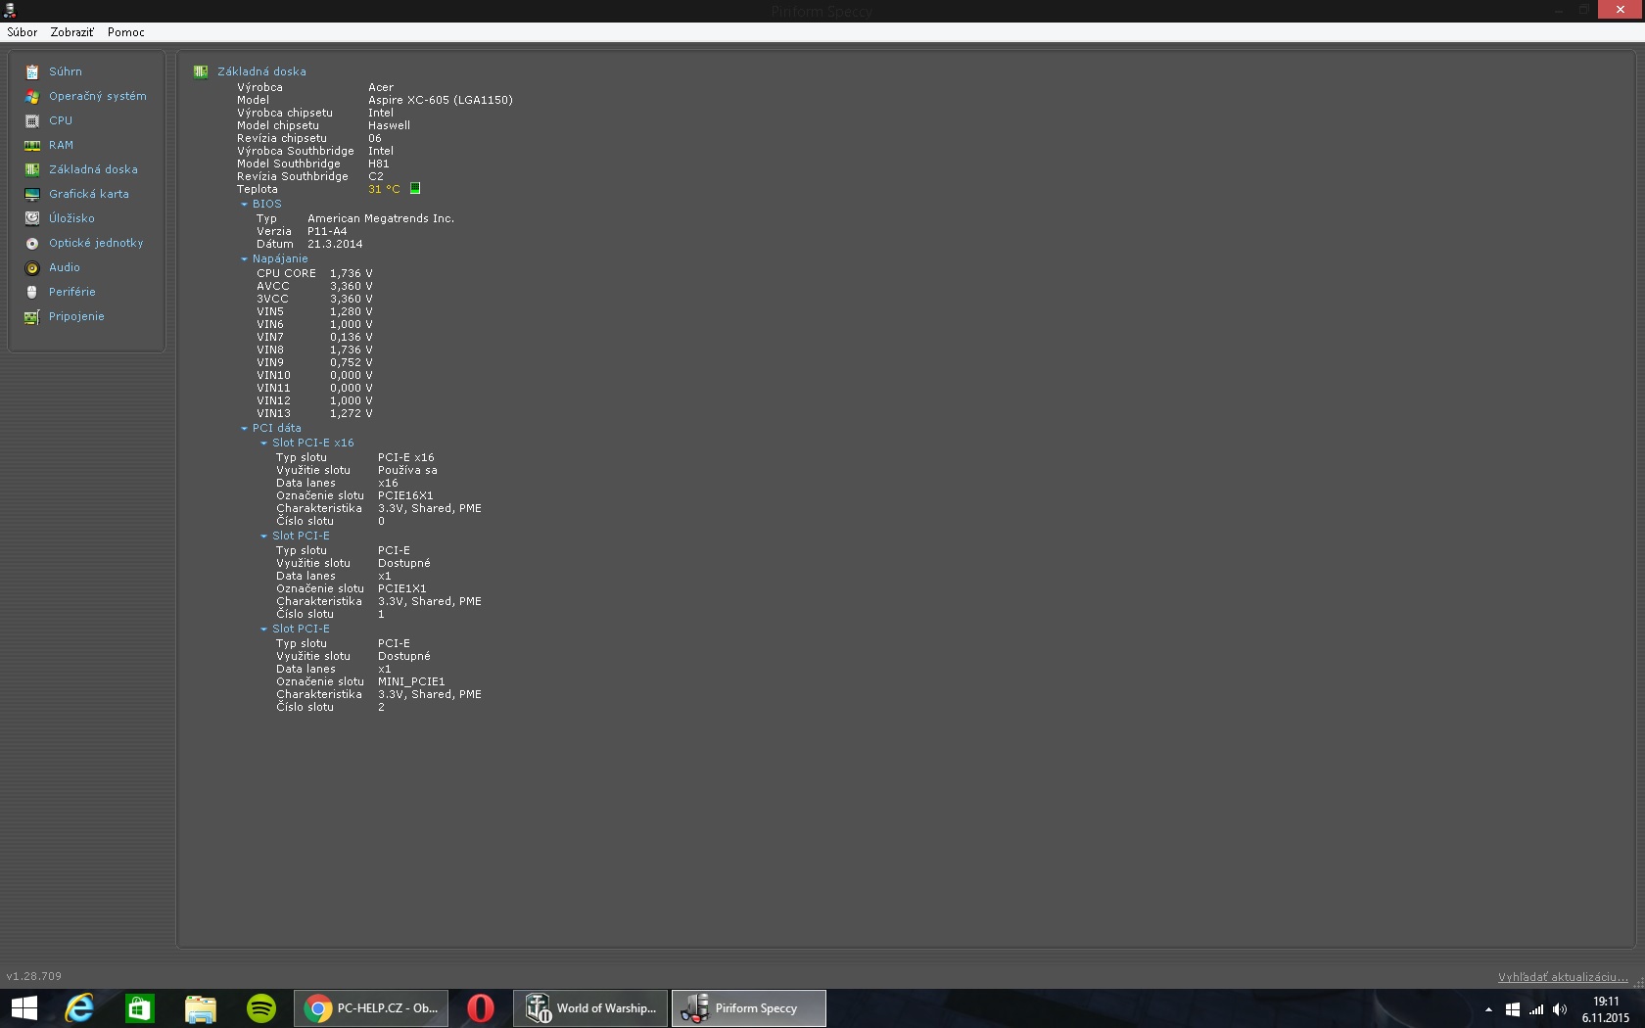Click version label v1.28.709

(x=34, y=976)
